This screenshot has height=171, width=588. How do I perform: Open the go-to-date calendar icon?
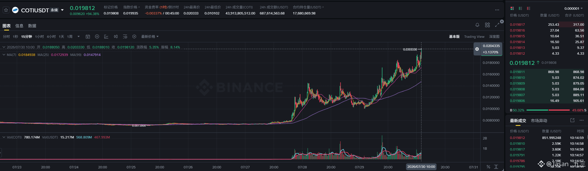(x=88, y=37)
